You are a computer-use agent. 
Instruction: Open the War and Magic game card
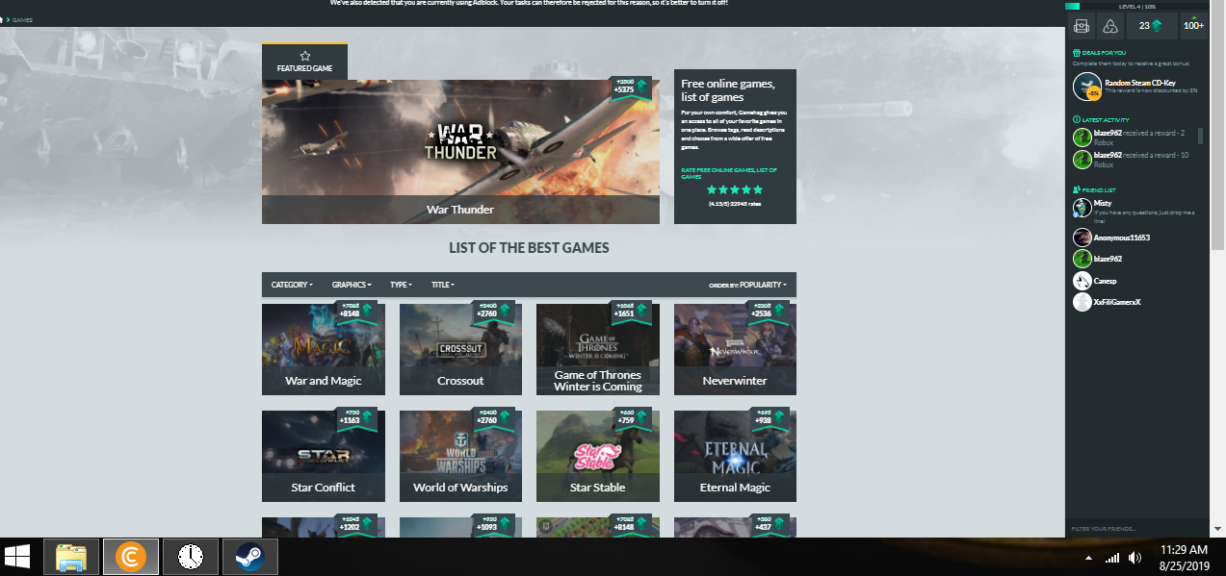coord(324,349)
